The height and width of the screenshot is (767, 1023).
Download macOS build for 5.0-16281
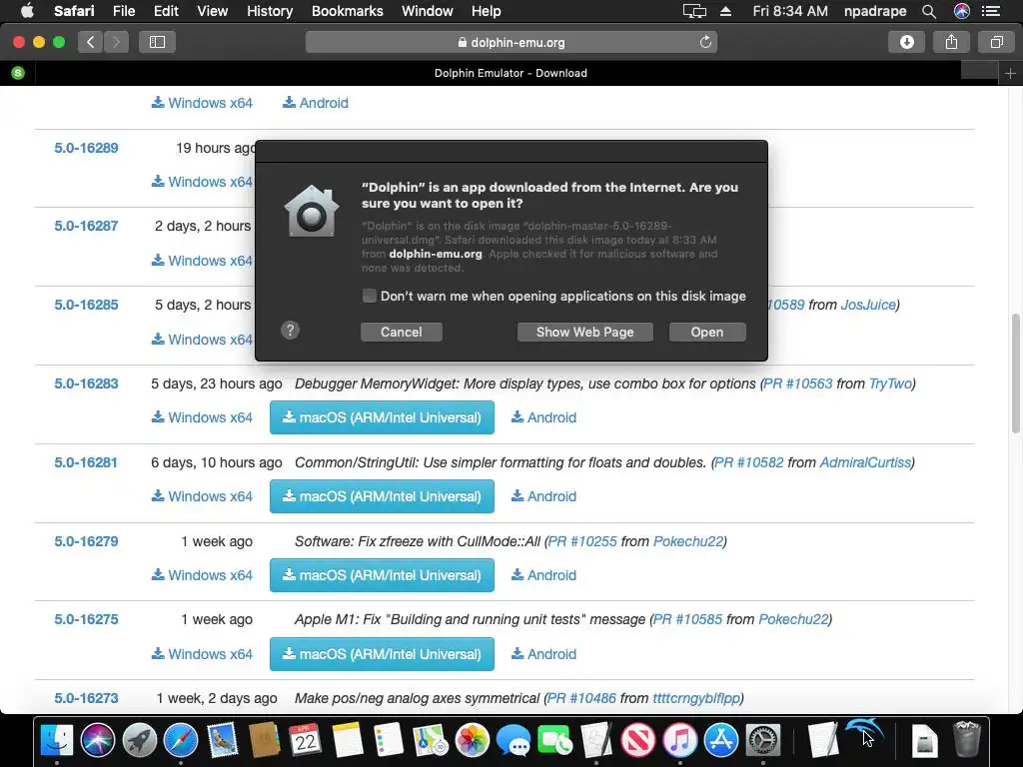click(x=382, y=496)
